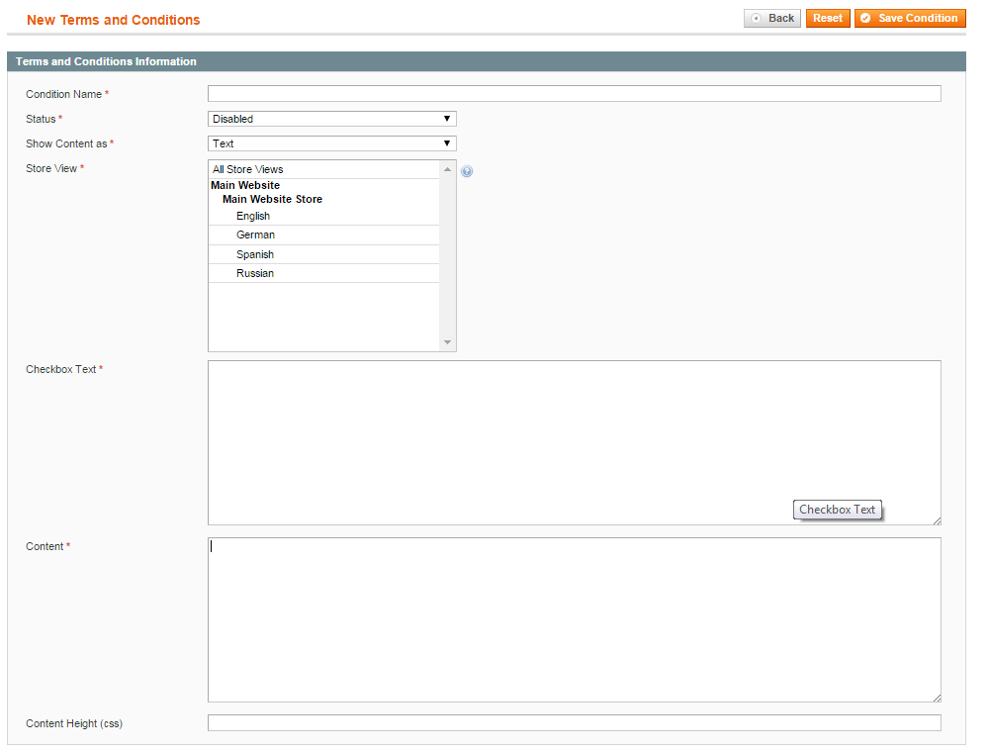Click the Terms and Conditions Information header

point(106,61)
